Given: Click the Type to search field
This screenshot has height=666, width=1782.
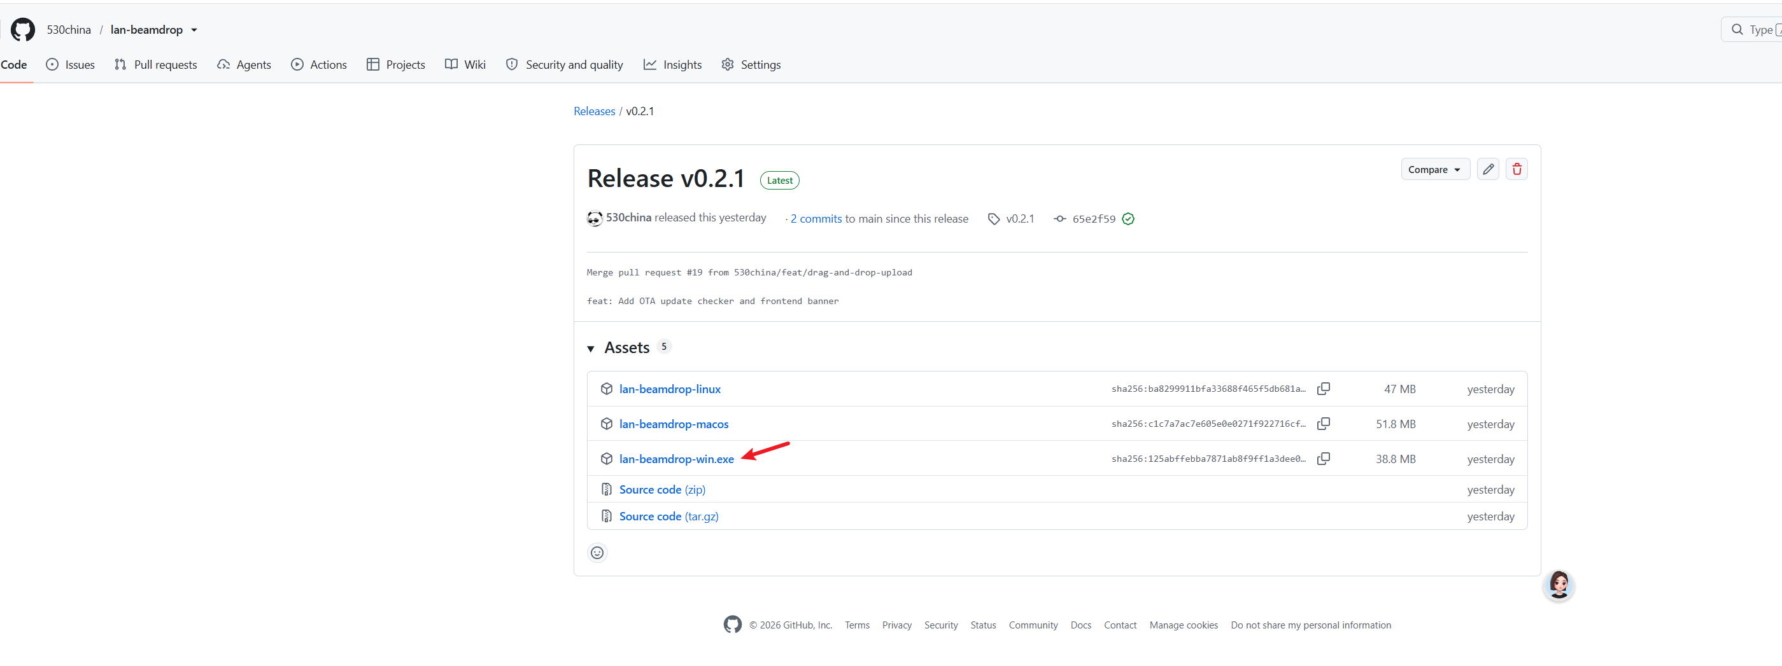Looking at the screenshot, I should (1751, 30).
